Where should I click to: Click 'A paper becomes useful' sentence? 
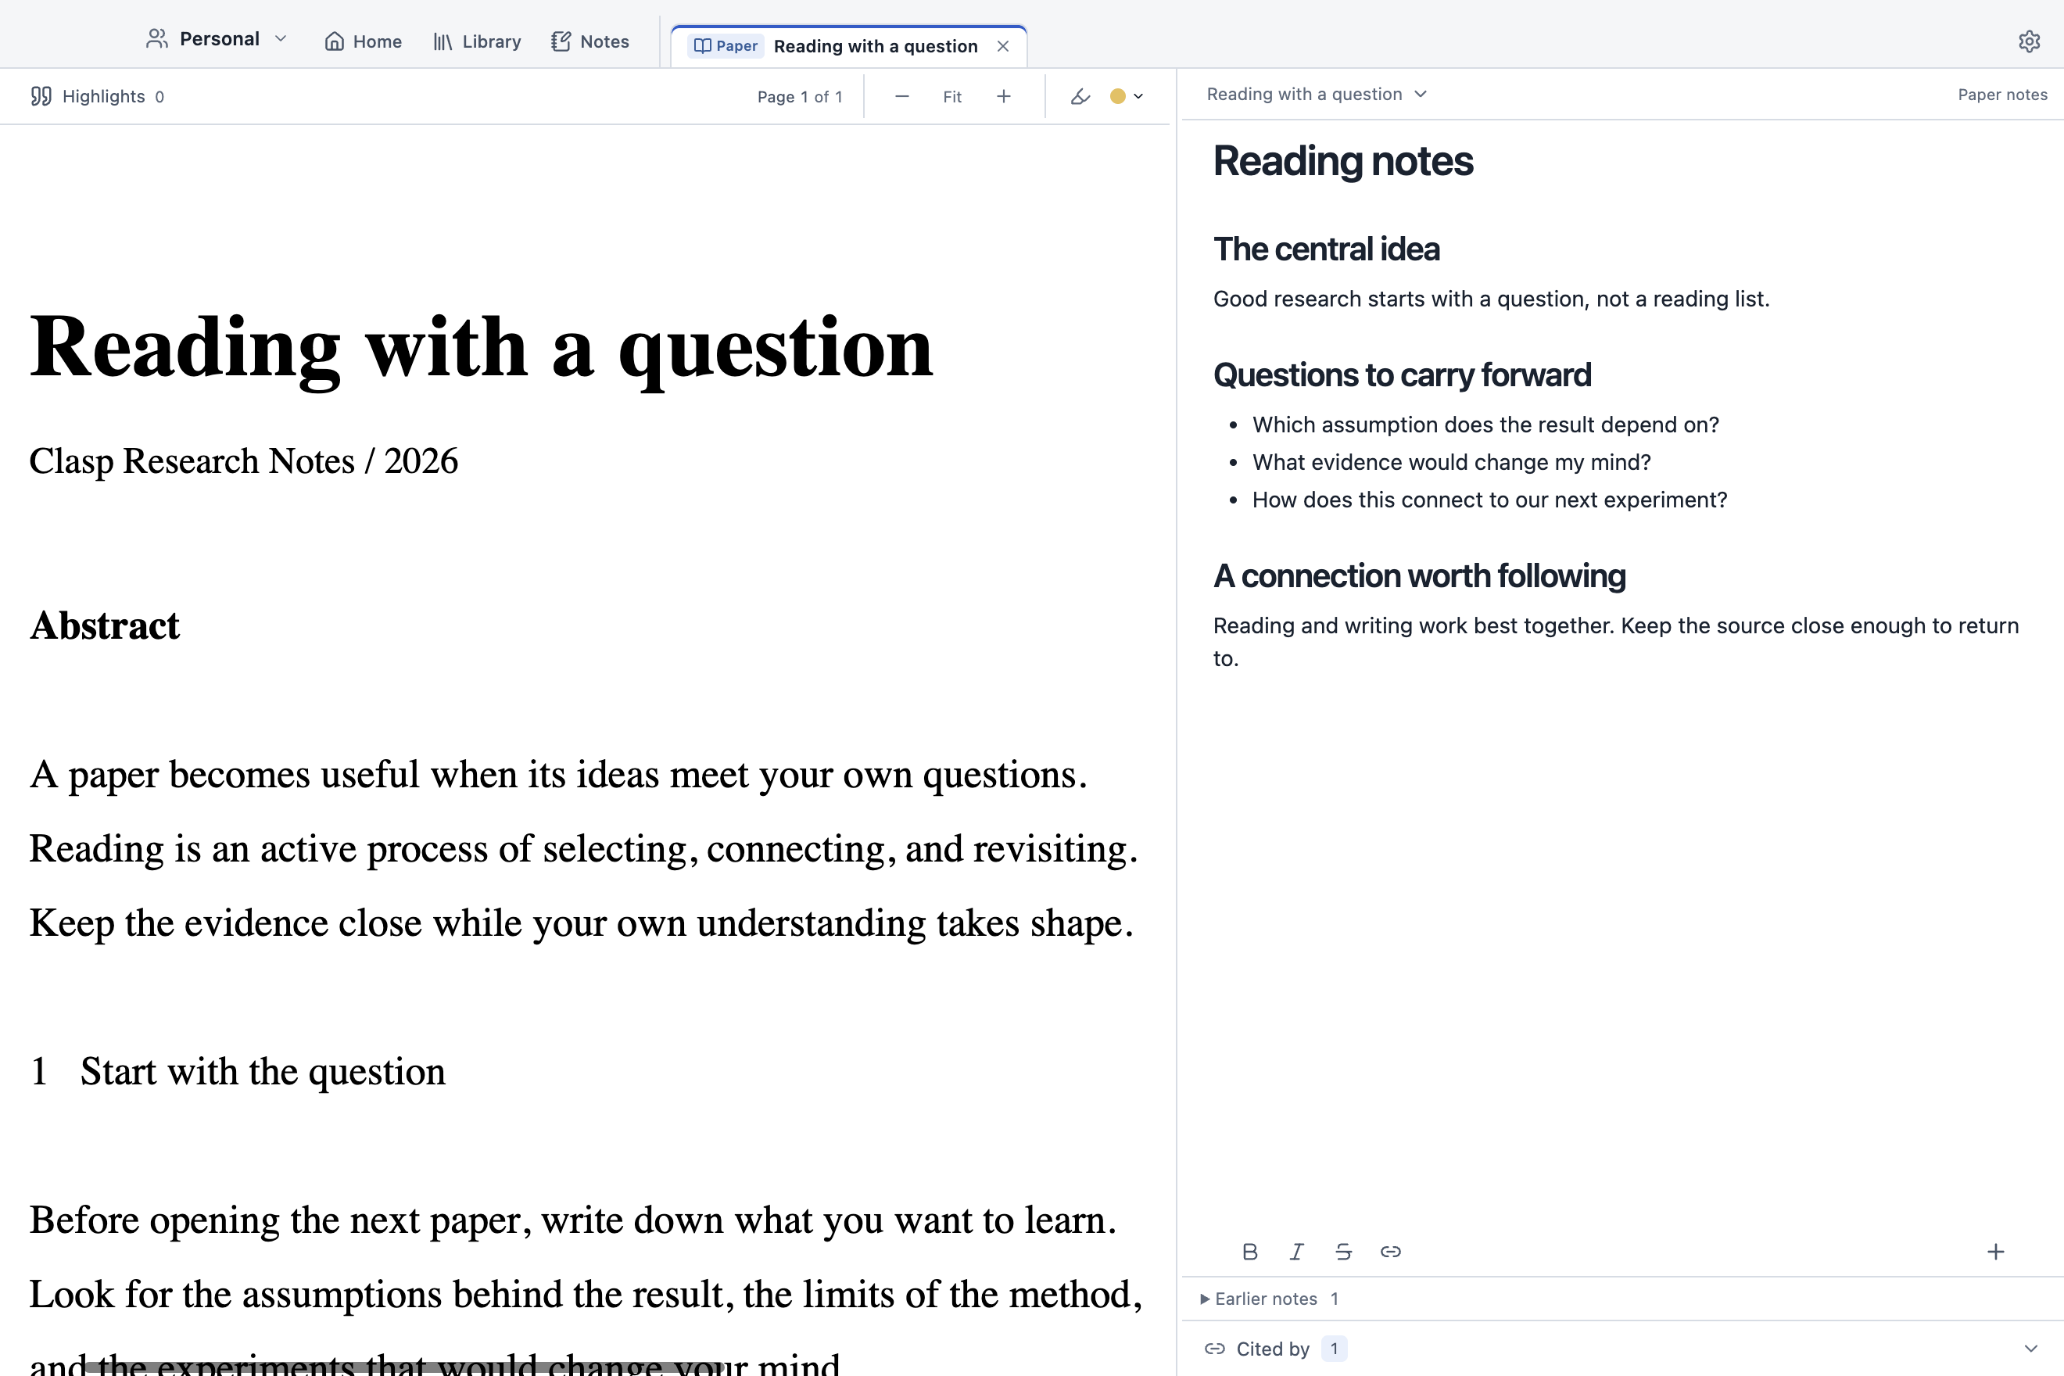(x=558, y=775)
